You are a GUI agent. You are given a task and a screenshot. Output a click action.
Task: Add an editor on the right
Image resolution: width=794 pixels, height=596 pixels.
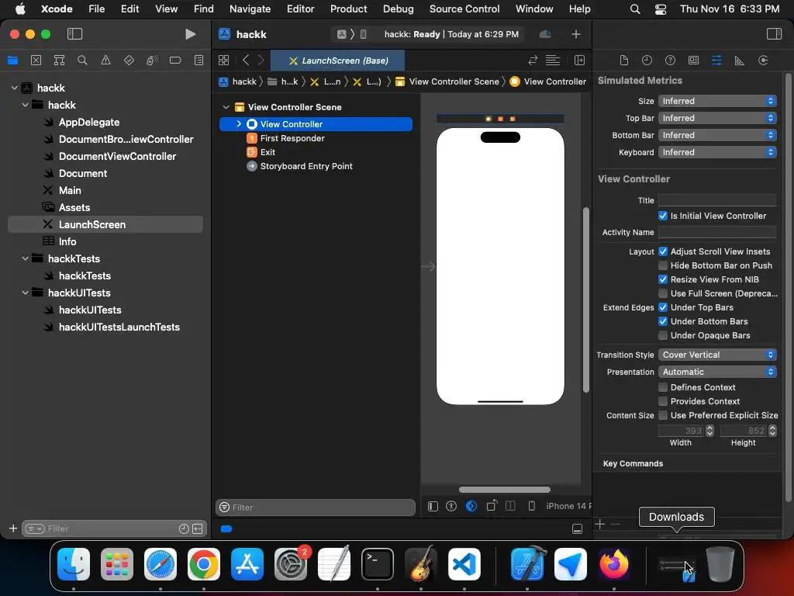click(x=579, y=61)
